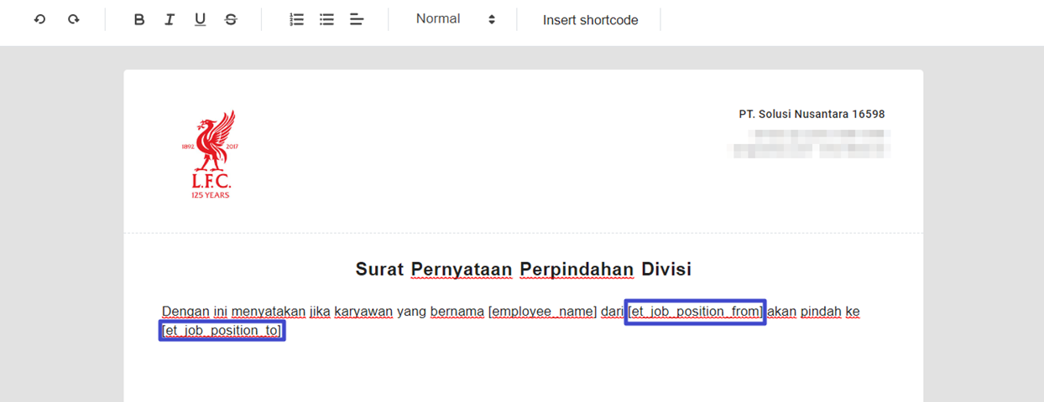Open the text alignment option
1044x402 pixels.
pyautogui.click(x=357, y=19)
